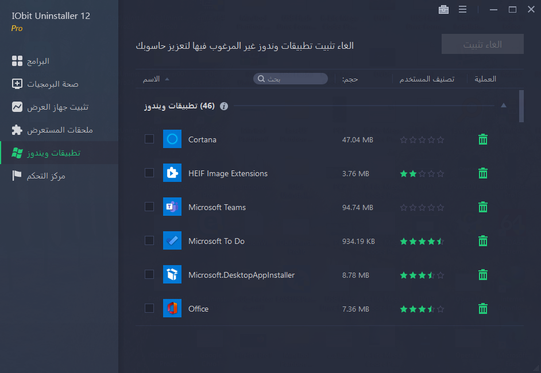Open the تثبيت جهاز العرض (Install Monitor) section
The height and width of the screenshot is (373, 541).
[59, 107]
